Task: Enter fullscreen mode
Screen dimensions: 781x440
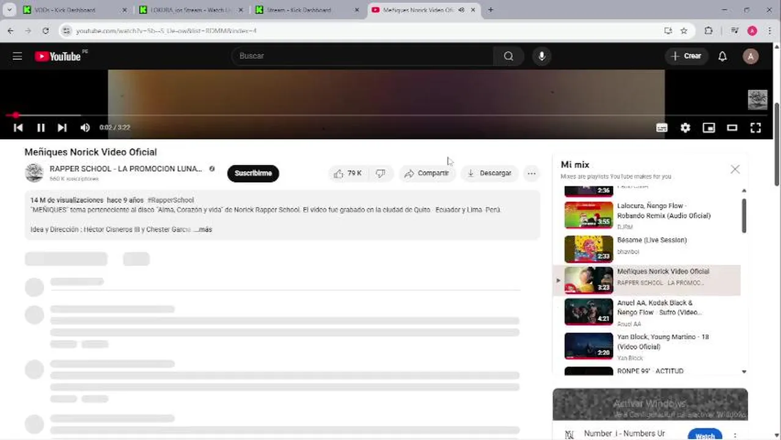Action: click(756, 128)
